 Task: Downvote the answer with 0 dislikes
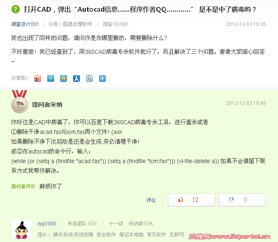242,200
